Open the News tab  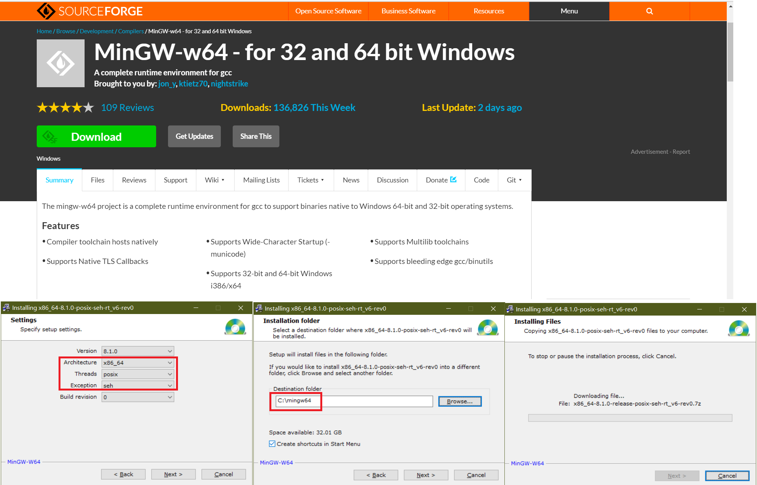351,180
